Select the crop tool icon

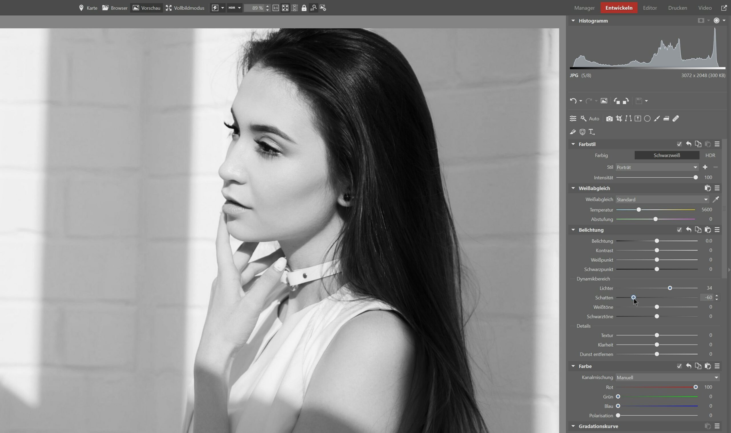(x=619, y=118)
